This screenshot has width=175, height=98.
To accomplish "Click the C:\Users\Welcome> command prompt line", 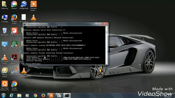I will point(32,64).
